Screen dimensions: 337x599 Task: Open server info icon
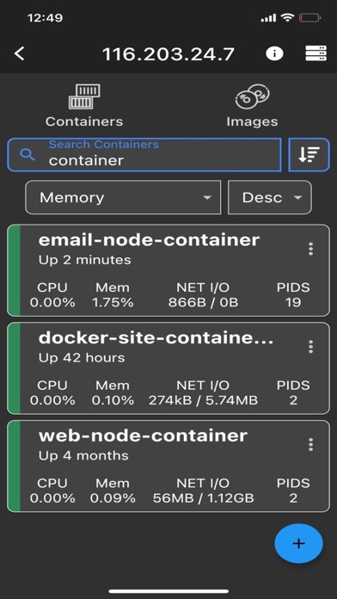(274, 53)
